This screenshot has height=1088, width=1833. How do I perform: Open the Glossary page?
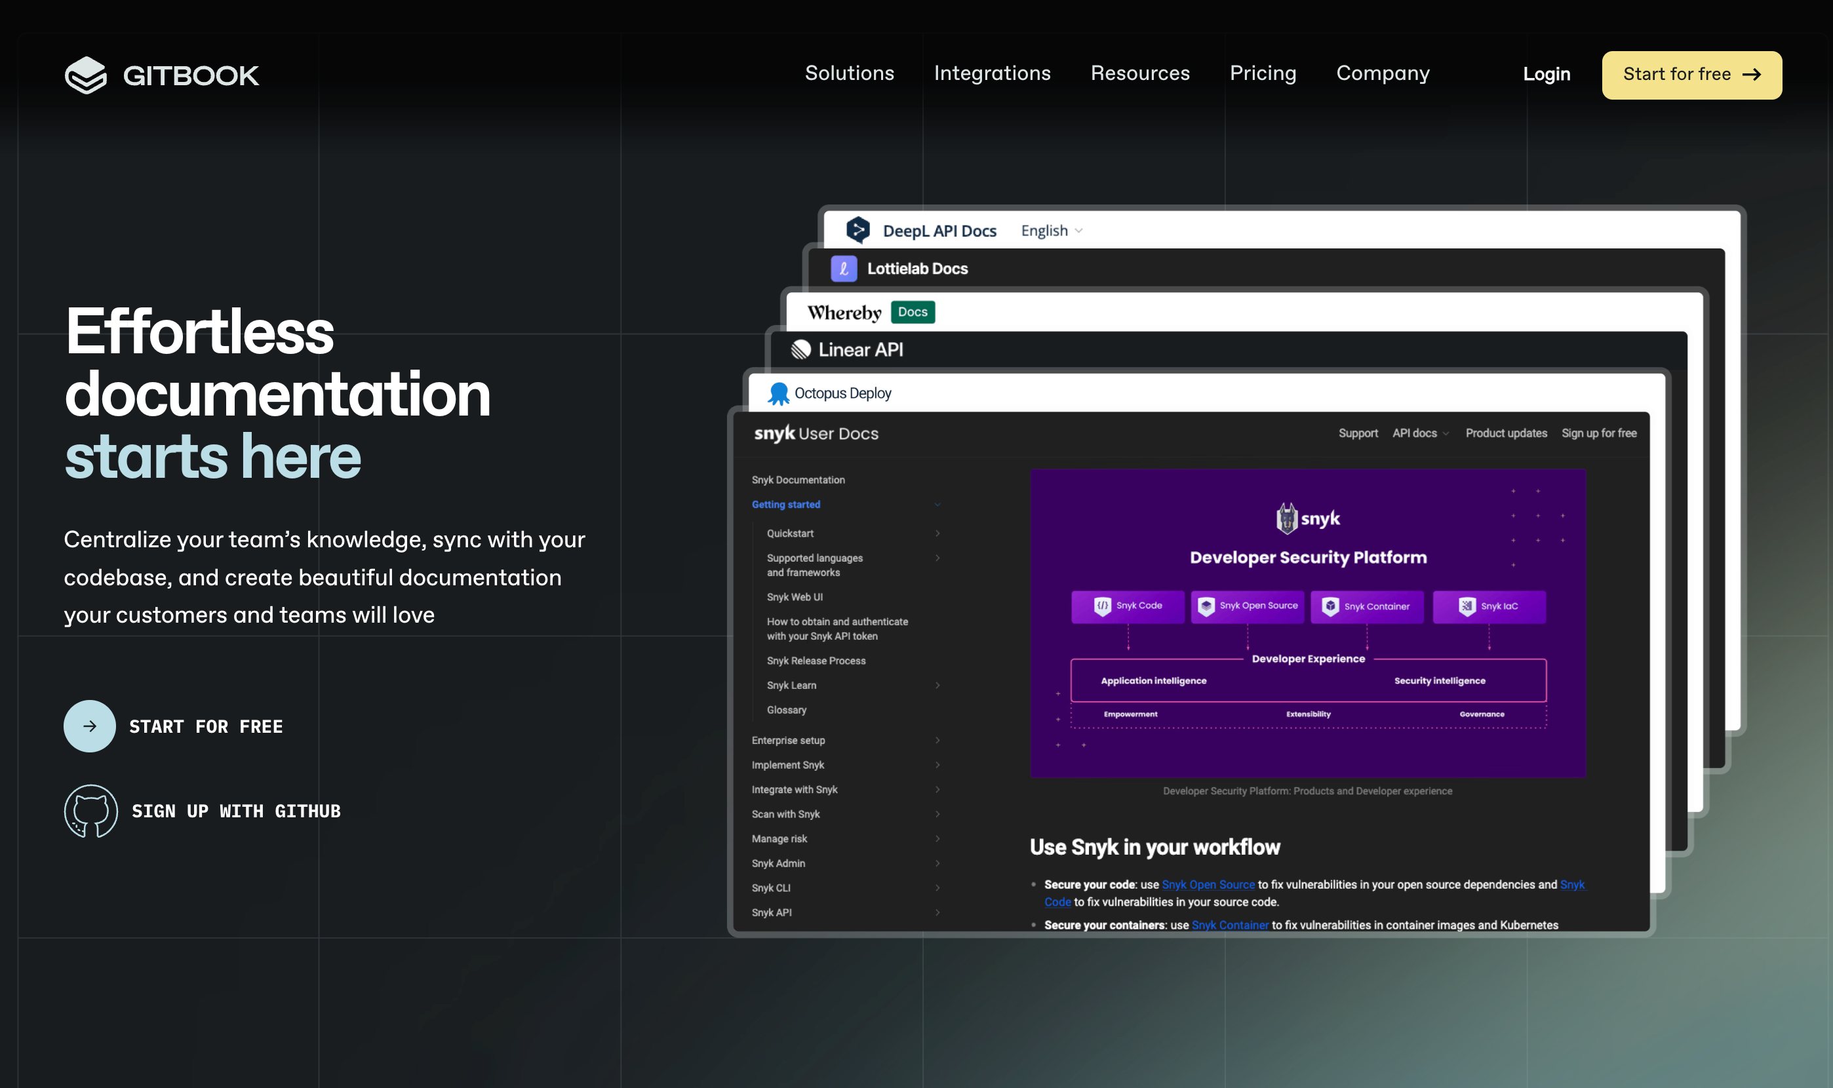point(786,710)
